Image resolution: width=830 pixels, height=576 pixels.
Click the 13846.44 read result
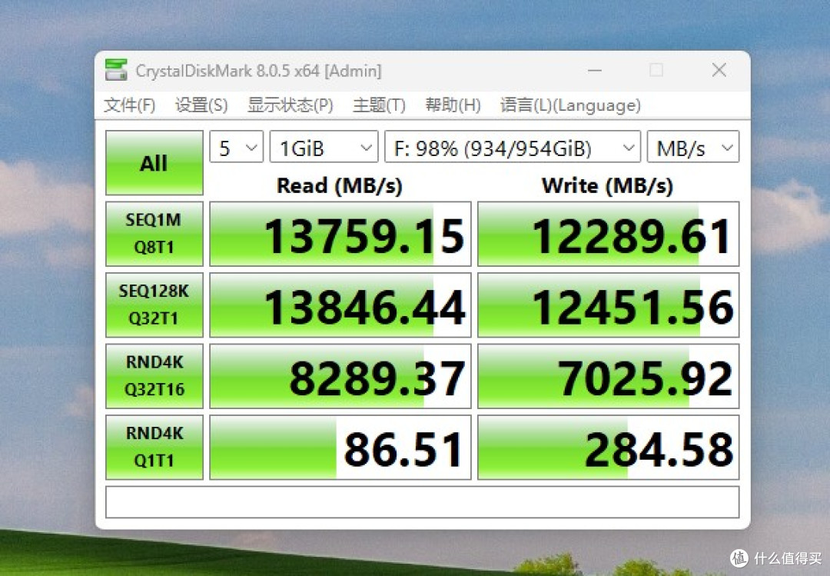click(x=340, y=305)
